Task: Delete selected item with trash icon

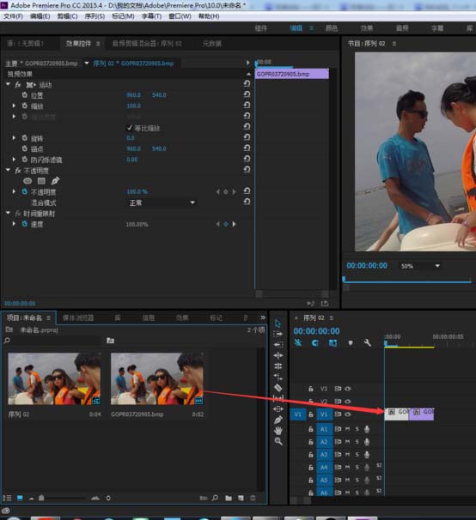Action: (x=253, y=498)
